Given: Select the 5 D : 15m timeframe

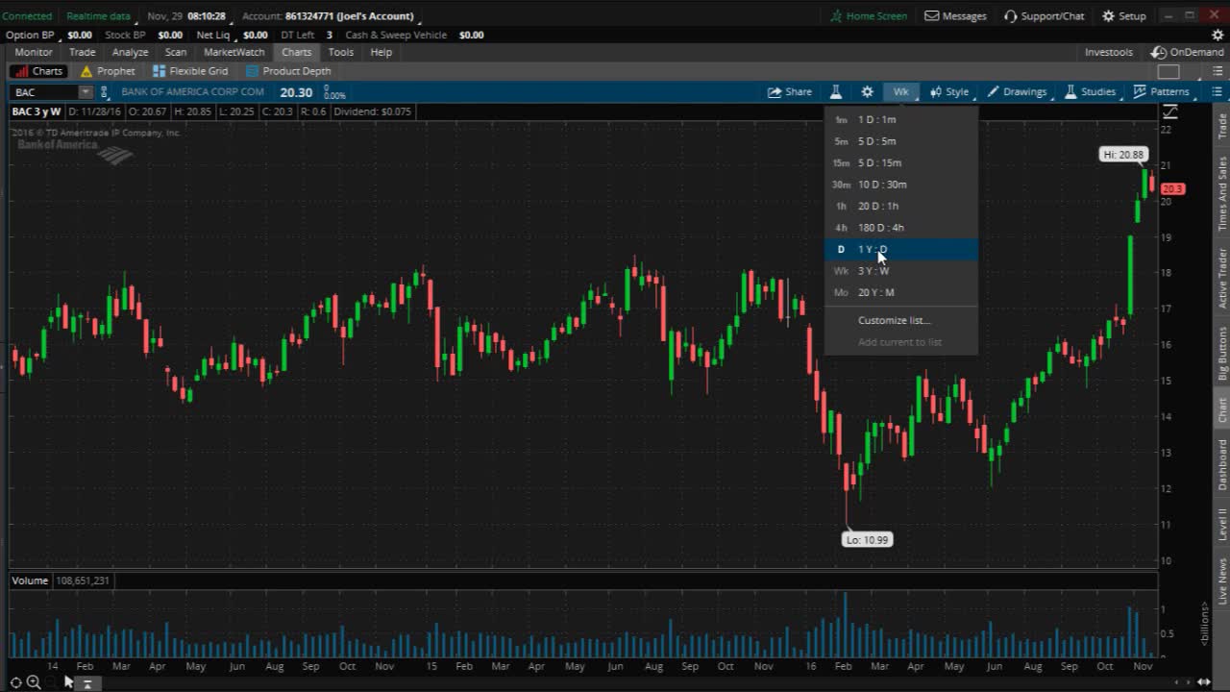Looking at the screenshot, I should [900, 162].
